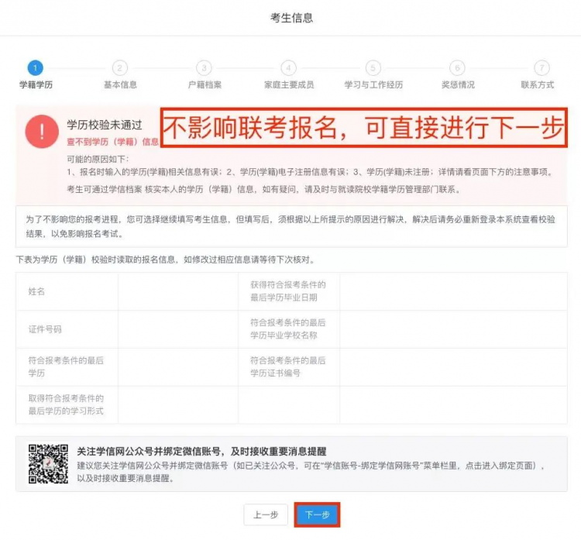Select step 4 circle 家庭主要成员
This screenshot has height=540, width=581.
pyautogui.click(x=289, y=68)
